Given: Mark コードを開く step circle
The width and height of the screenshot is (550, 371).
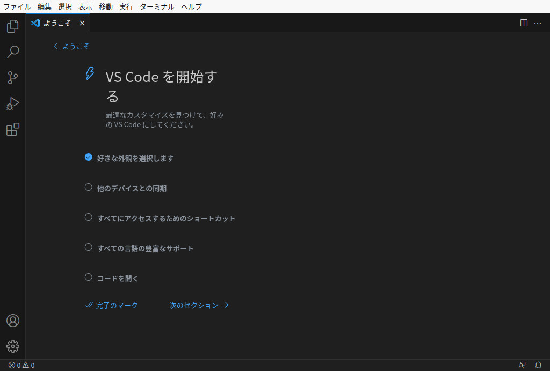Looking at the screenshot, I should pyautogui.click(x=89, y=278).
